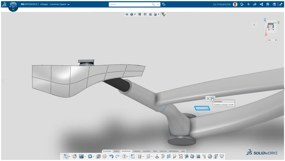Select the Undo icon in bottom toolbar
285x161 pixels.
coord(111,156)
